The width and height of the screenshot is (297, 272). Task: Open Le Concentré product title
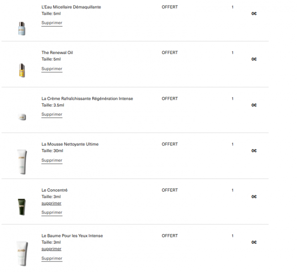tap(54, 190)
